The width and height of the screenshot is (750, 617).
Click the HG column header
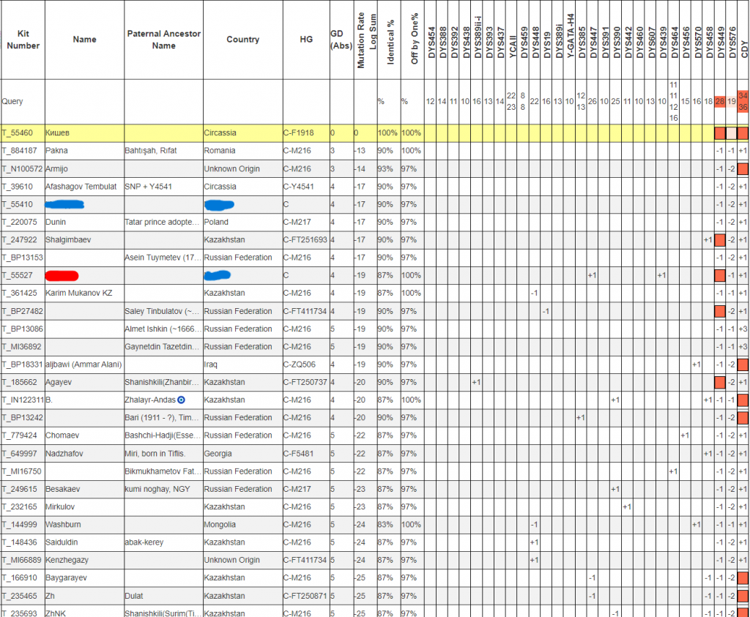(306, 40)
